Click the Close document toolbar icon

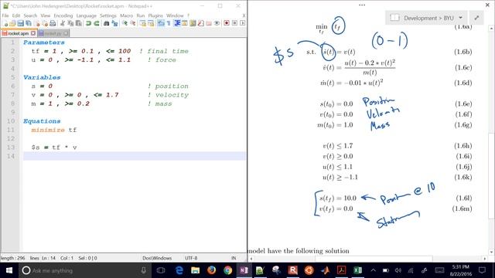coord(37,23)
